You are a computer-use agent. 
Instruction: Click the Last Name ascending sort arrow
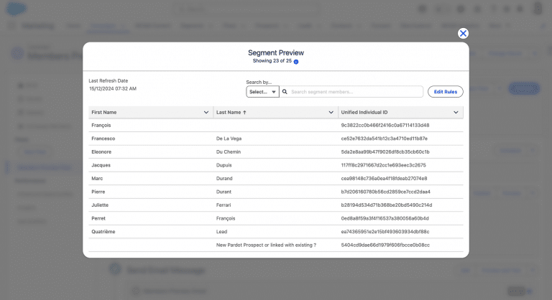click(x=244, y=113)
